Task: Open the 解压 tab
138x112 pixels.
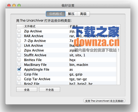Action: coord(71,14)
